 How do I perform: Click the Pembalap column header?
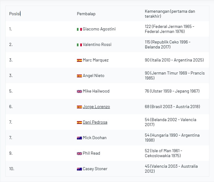click(86, 14)
